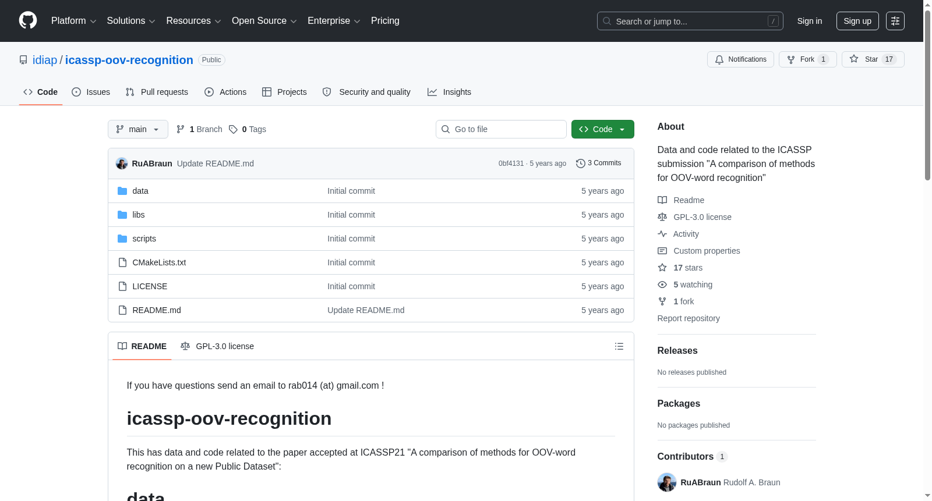Image resolution: width=932 pixels, height=501 pixels.
Task: Focus the Search or jump to field
Action: 690,21
